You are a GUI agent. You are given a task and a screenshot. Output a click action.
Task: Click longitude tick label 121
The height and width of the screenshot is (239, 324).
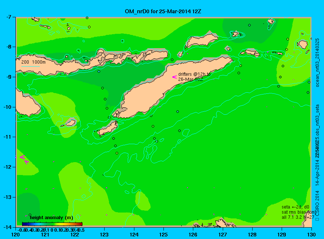pyautogui.click(x=45, y=235)
